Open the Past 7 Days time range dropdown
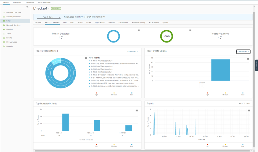The height and width of the screenshot is (152, 258). tap(49, 17)
